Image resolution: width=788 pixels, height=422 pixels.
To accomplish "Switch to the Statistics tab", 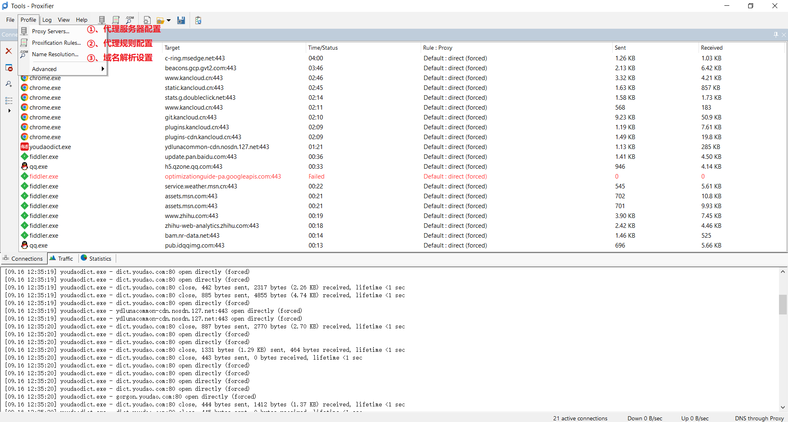I will pyautogui.click(x=96, y=259).
